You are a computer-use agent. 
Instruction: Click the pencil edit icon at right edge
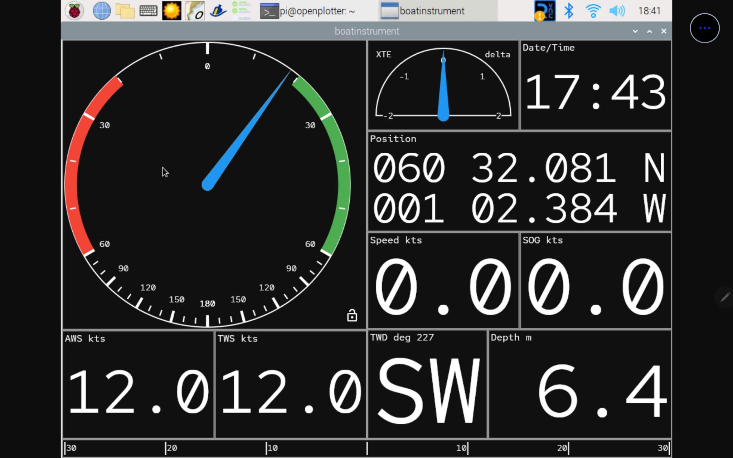point(725,297)
